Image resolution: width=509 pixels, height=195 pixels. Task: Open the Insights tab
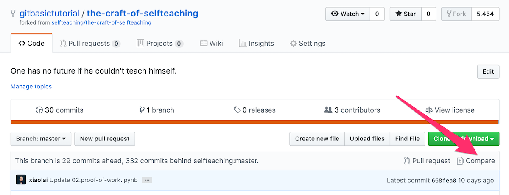point(256,43)
